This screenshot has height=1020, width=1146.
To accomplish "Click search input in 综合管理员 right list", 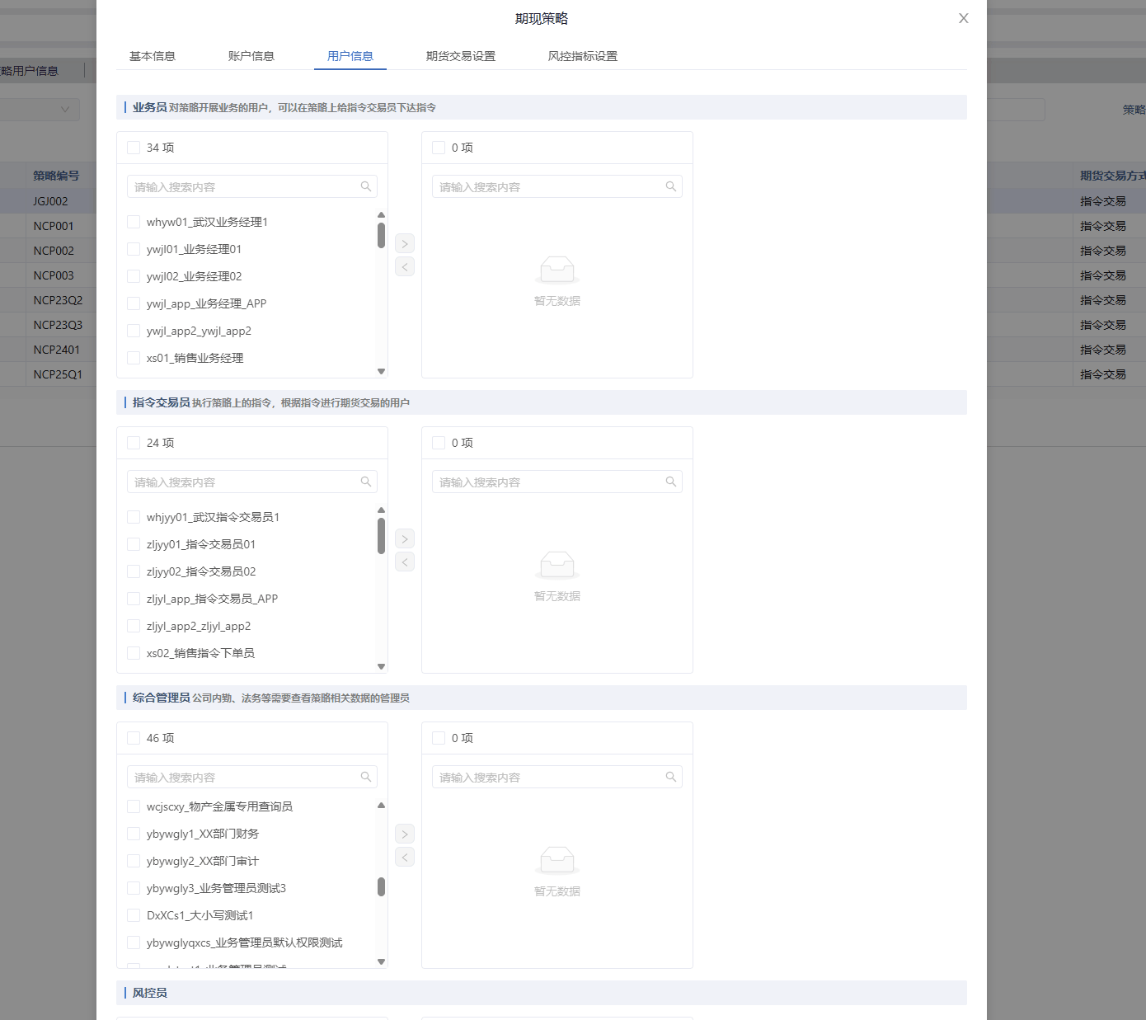I will point(548,777).
